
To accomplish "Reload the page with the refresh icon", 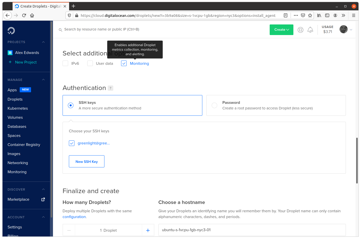I will click(x=24, y=15).
